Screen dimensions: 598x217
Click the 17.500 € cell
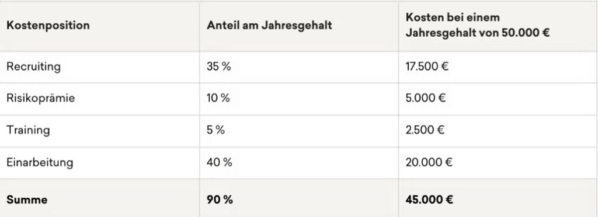click(427, 66)
